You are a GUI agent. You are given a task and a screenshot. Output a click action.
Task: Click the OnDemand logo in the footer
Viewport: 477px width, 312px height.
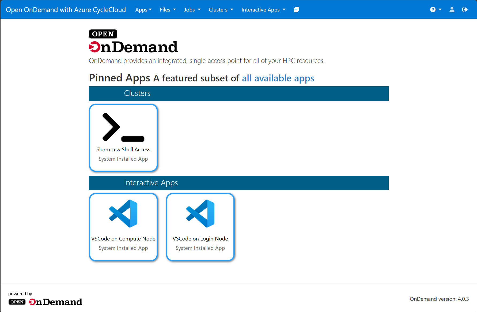click(45, 302)
